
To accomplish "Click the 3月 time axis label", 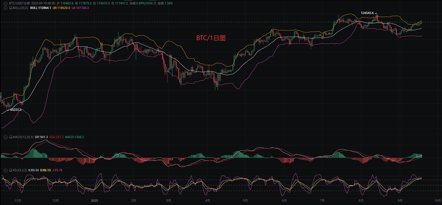I will click(169, 201).
